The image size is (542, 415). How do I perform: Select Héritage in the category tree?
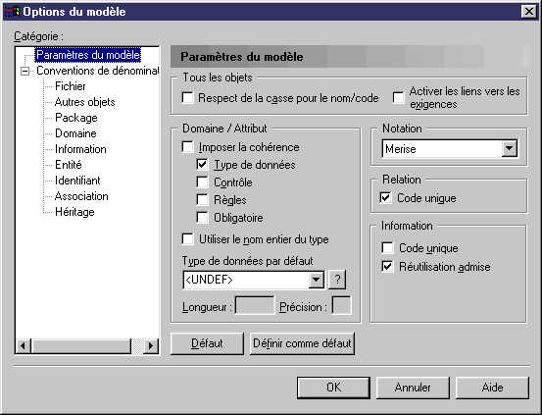74,212
